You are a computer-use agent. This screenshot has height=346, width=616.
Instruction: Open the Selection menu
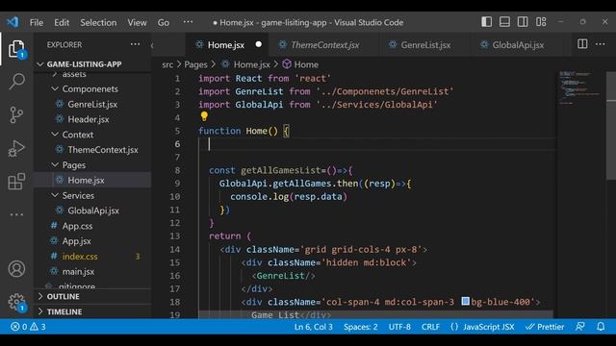[98, 22]
